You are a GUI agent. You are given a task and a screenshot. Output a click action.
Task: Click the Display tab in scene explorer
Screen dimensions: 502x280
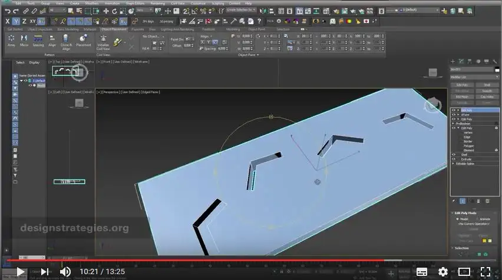tap(34, 63)
